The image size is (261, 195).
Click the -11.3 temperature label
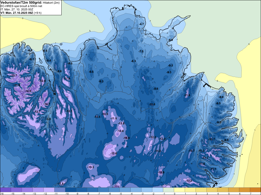[201, 151]
